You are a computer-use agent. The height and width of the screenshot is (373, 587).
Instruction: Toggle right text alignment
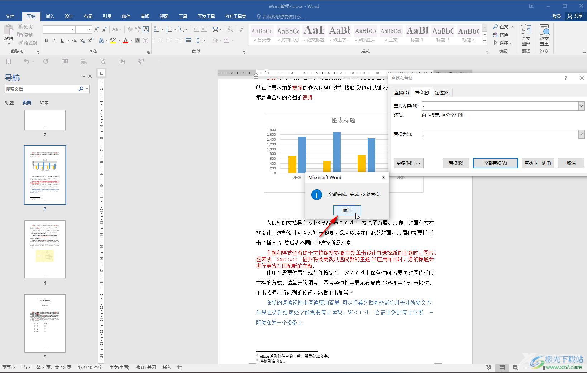173,40
